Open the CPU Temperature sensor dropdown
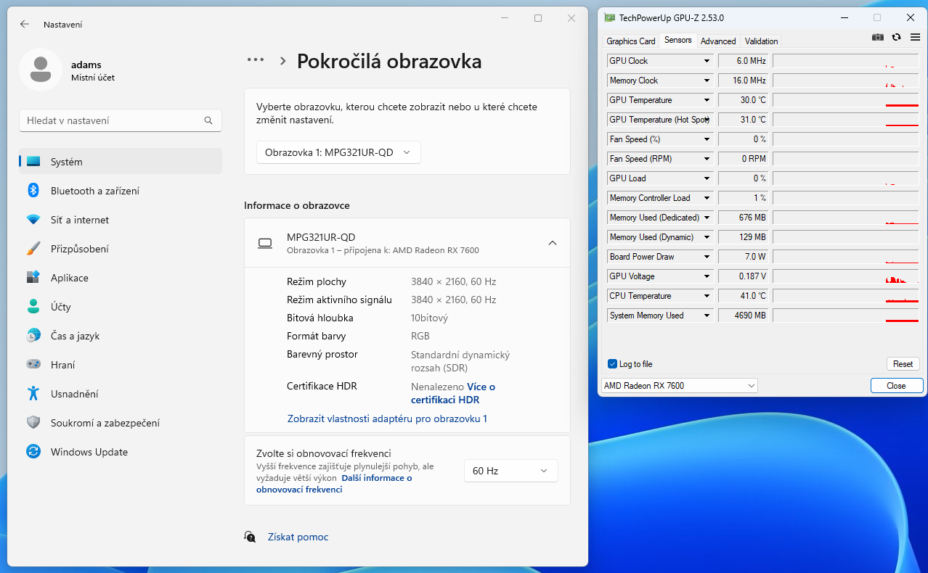Image resolution: width=928 pixels, height=573 pixels. point(707,296)
